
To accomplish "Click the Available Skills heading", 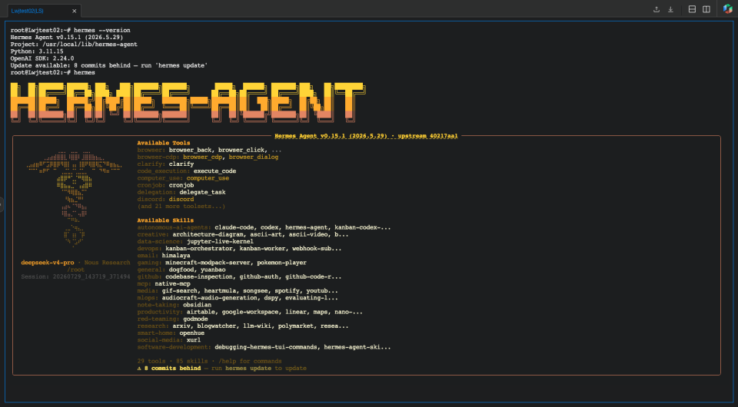I will pyautogui.click(x=165, y=220).
